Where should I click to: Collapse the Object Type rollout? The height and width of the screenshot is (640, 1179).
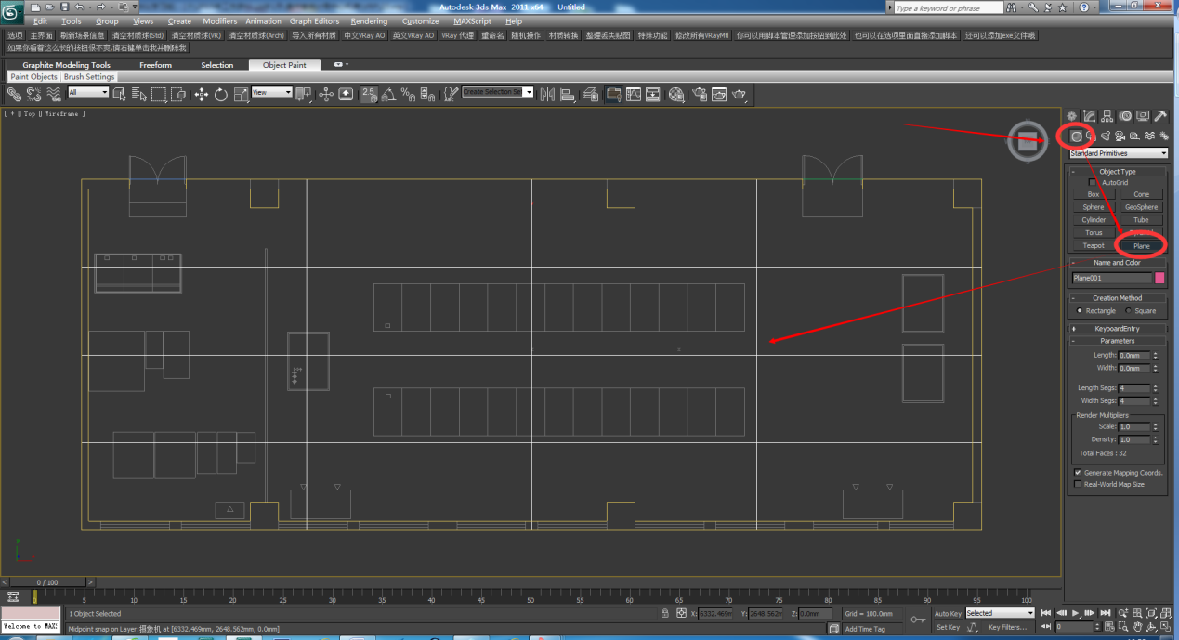point(1117,171)
